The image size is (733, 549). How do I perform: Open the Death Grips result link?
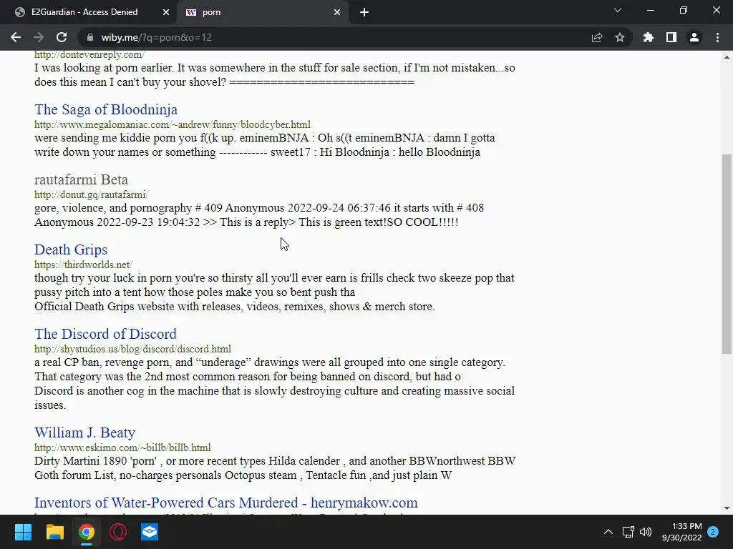click(71, 249)
